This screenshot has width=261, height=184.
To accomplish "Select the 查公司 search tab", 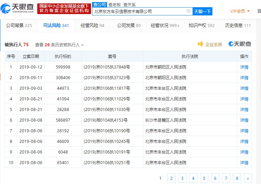I will pos(100,5).
